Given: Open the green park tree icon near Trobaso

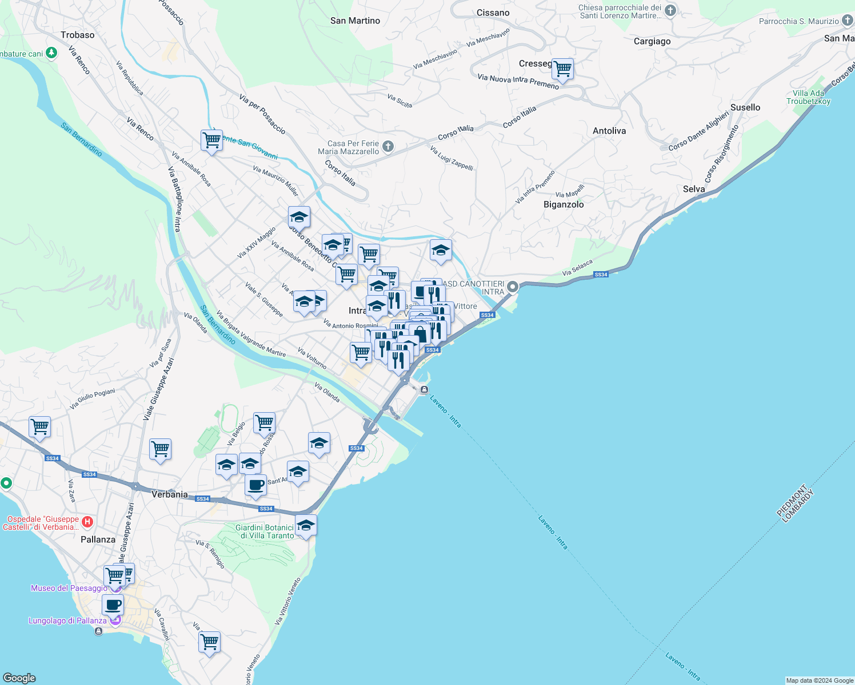Looking at the screenshot, I should (x=52, y=53).
